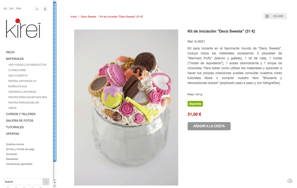
Task: Open the user account icon
Action: click(x=45, y=9)
